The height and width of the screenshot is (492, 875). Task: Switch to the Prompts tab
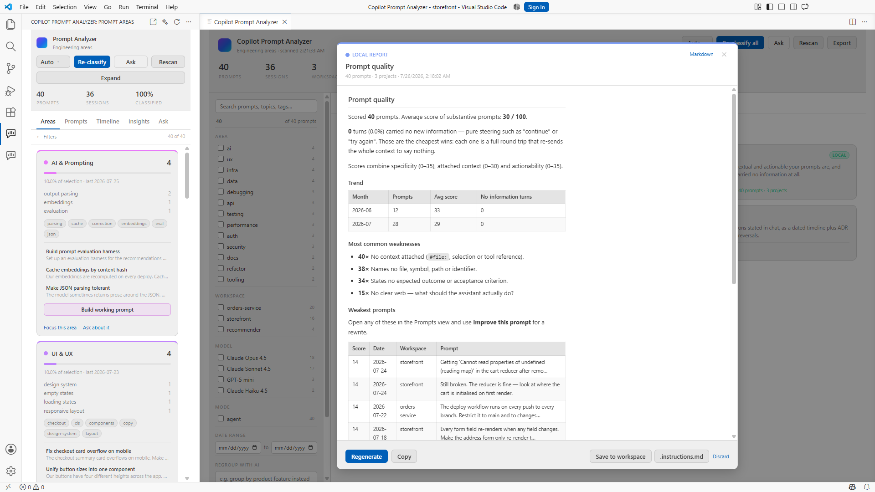76,121
